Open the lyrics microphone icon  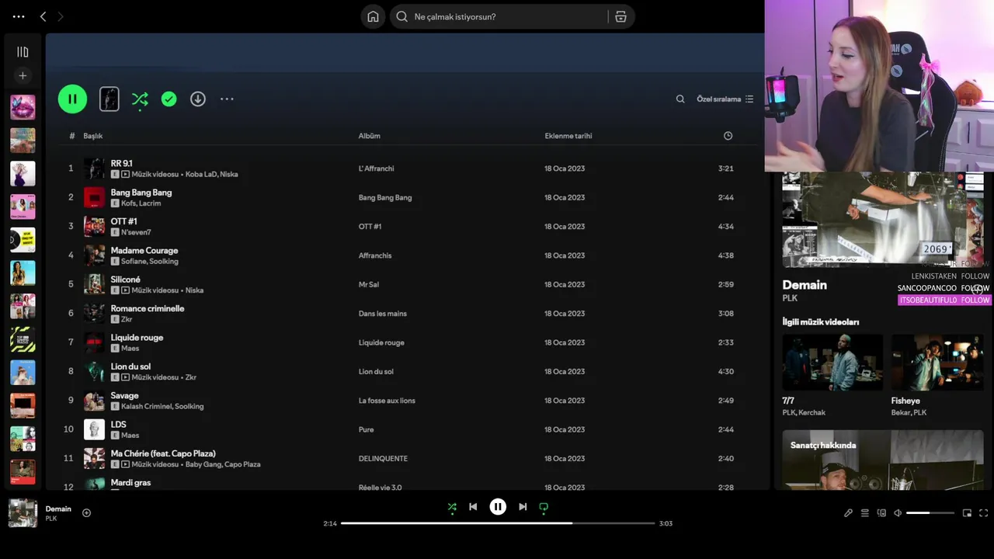coord(848,513)
